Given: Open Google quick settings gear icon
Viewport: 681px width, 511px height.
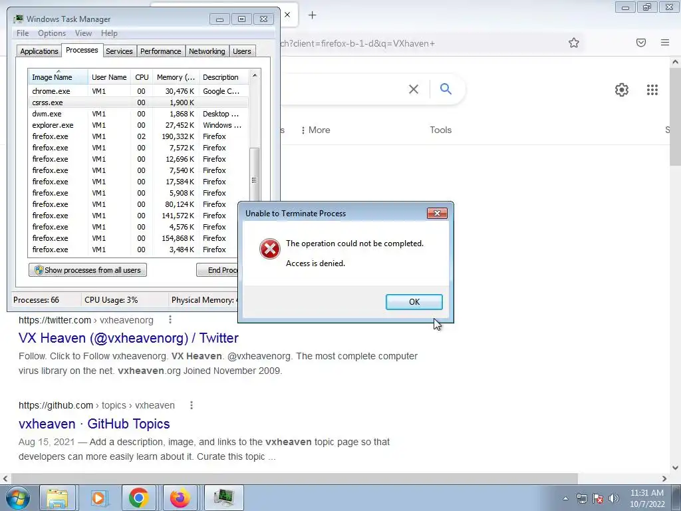Looking at the screenshot, I should 622,90.
